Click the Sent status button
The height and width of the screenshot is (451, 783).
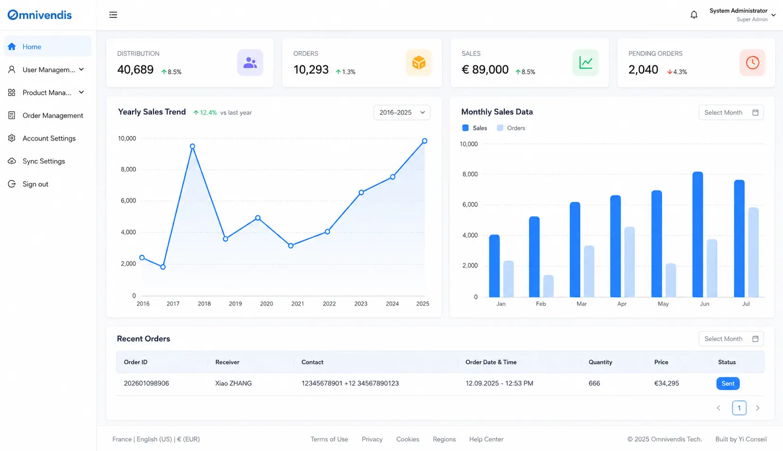click(728, 383)
